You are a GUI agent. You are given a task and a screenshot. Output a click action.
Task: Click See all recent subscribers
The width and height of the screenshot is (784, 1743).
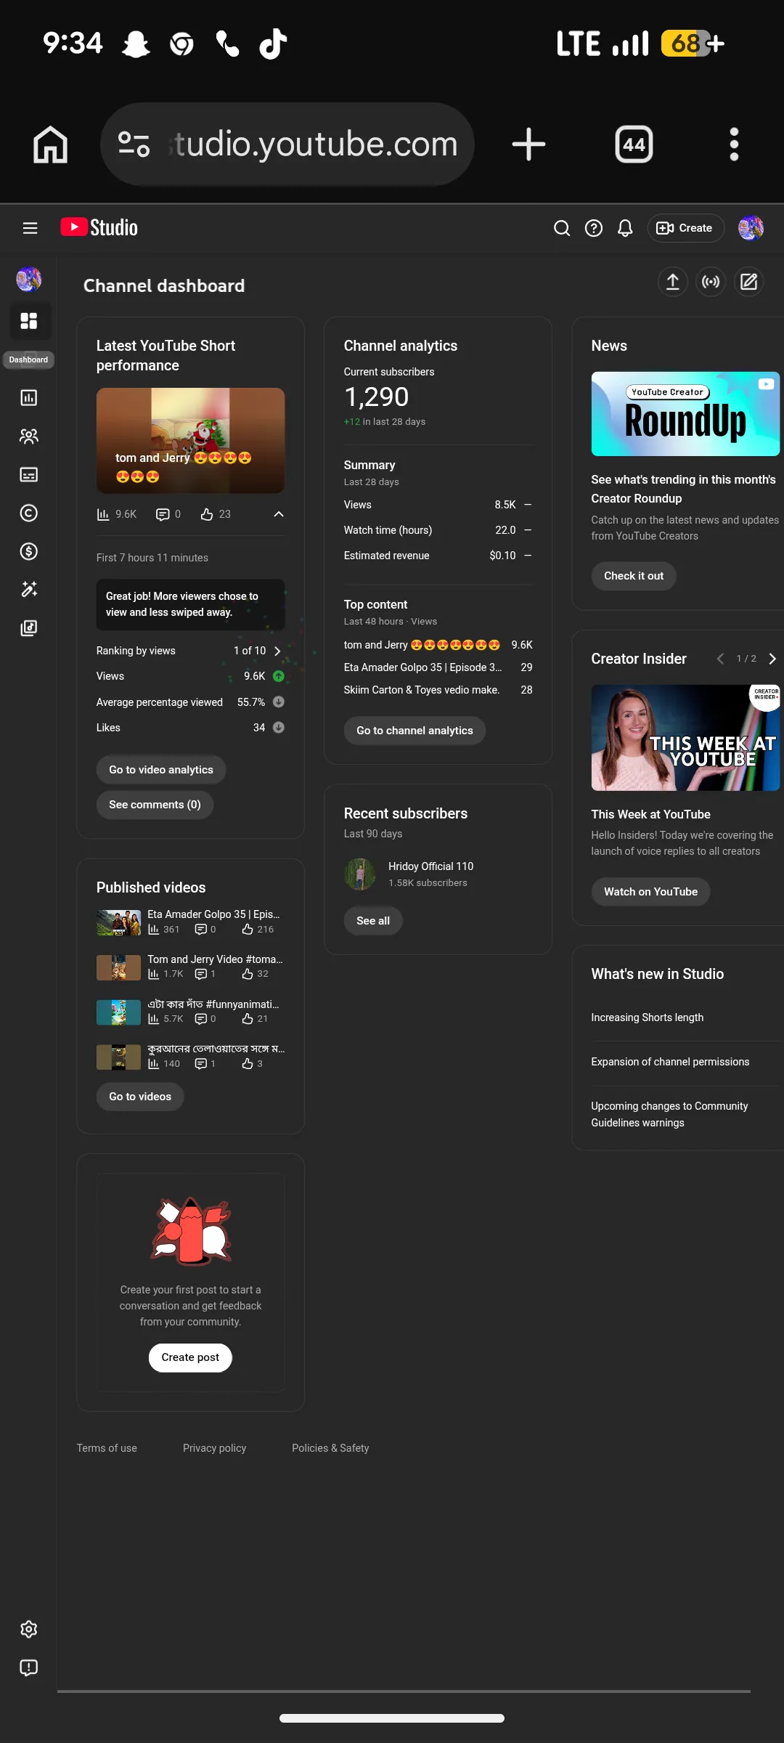coord(373,921)
